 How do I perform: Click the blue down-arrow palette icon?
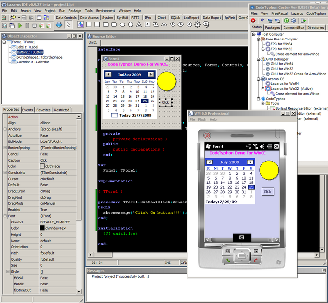click(59, 25)
